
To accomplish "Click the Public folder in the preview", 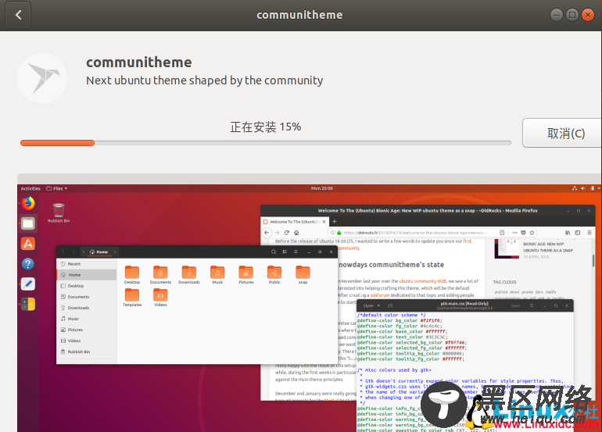I will click(x=274, y=275).
